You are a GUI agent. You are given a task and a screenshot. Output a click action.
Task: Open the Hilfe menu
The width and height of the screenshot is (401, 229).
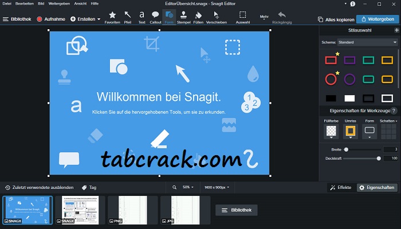[x=95, y=3]
